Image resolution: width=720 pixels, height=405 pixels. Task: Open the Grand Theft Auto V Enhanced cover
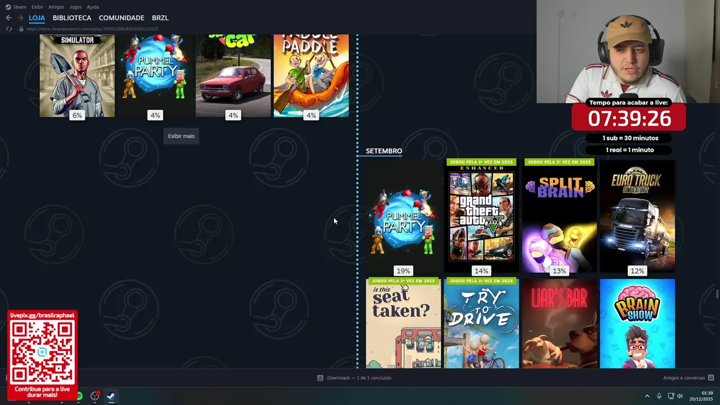point(481,217)
